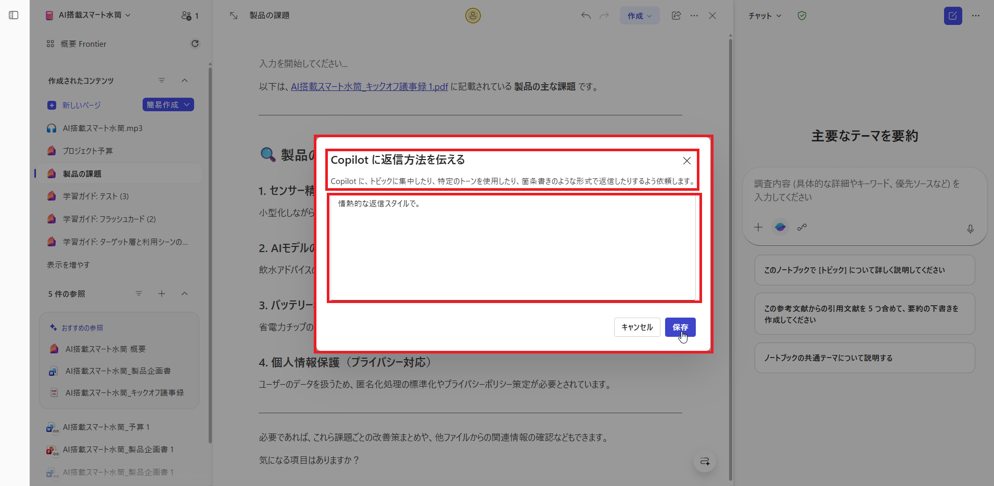Open the 作成 dropdown
The image size is (994, 486).
[x=639, y=16]
